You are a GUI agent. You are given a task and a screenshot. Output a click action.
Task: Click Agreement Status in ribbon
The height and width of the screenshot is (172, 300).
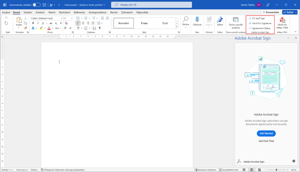[x=260, y=28]
